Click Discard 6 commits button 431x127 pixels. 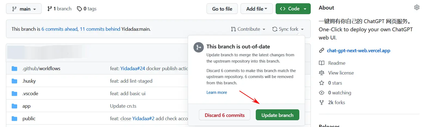[224, 115]
